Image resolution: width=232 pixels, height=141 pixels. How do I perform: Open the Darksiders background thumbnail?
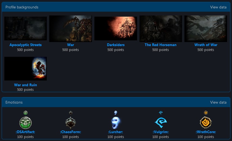pos(116,28)
